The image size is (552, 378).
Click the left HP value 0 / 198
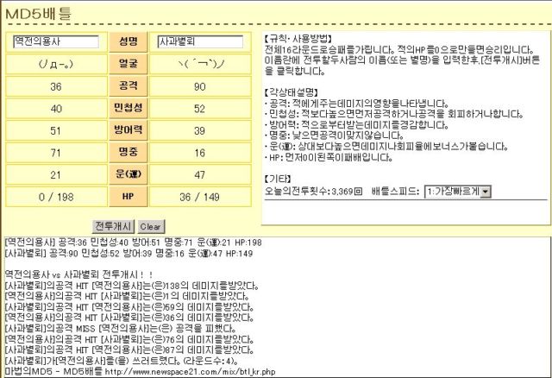tap(56, 197)
